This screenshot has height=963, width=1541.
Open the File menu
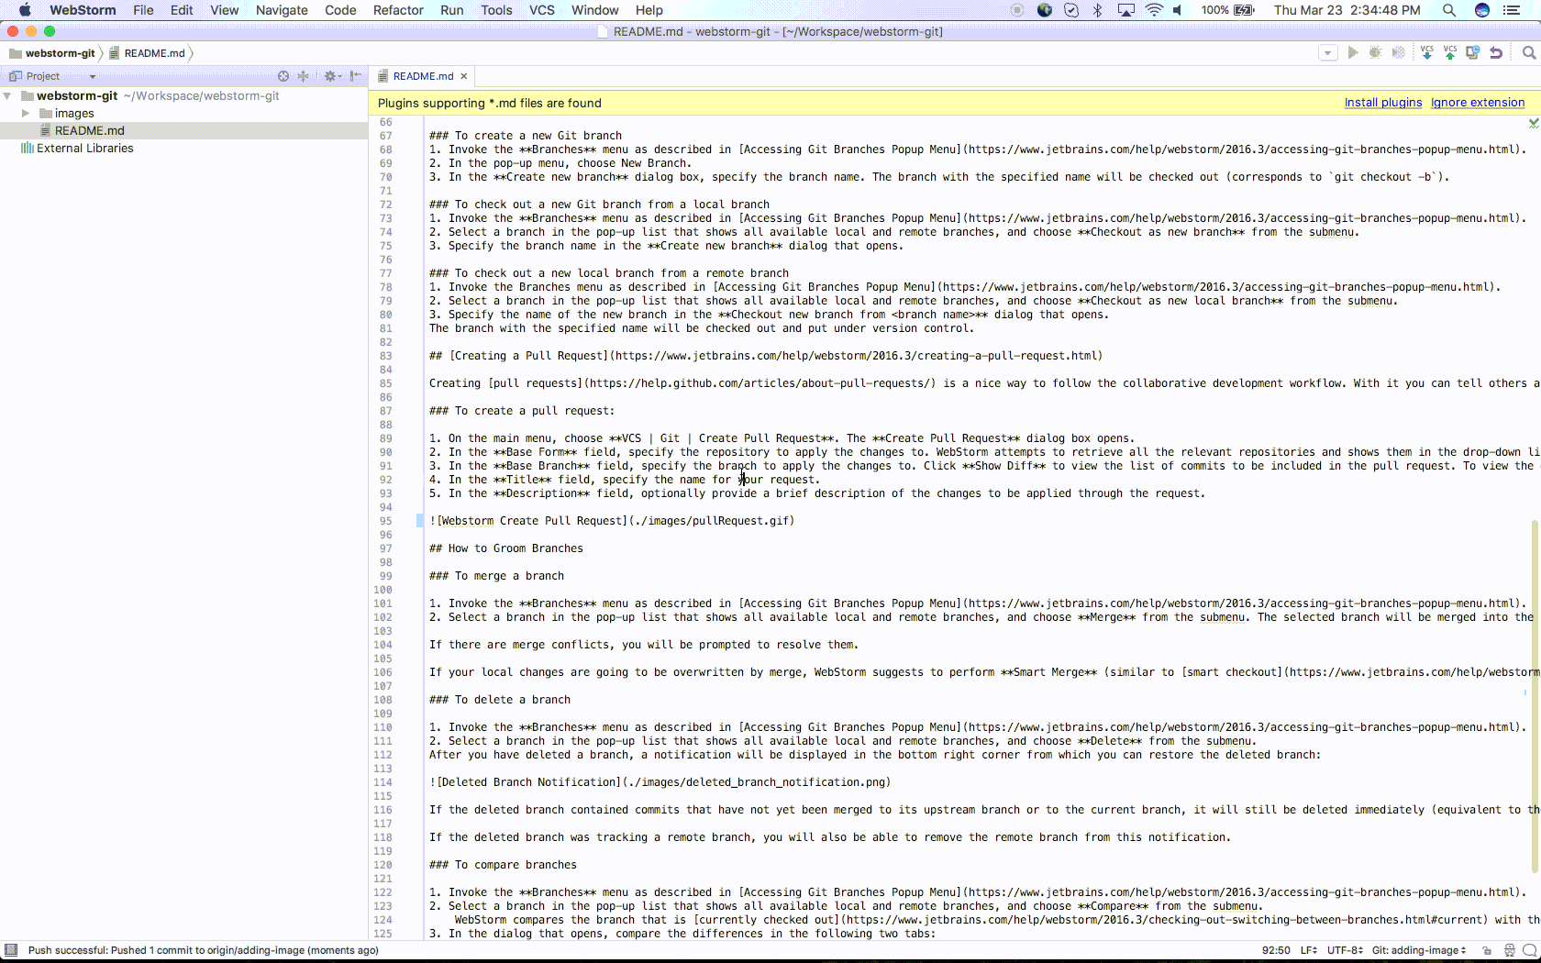point(143,10)
